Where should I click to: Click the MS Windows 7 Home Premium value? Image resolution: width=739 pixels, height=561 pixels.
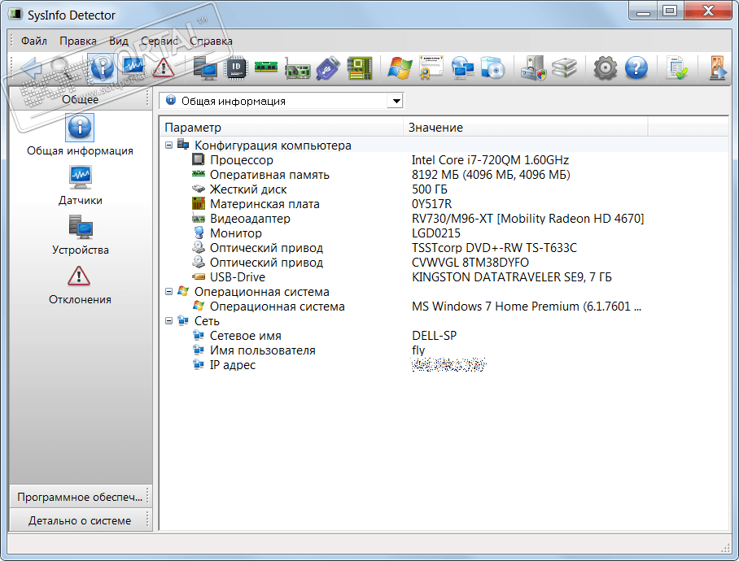527,307
